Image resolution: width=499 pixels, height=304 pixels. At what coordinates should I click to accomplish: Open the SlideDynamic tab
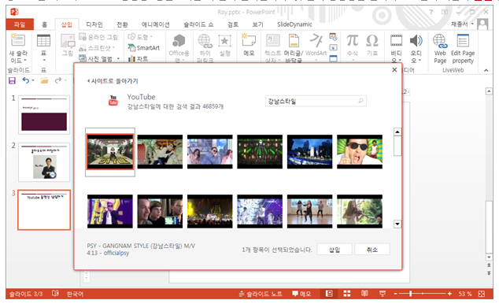tap(294, 24)
